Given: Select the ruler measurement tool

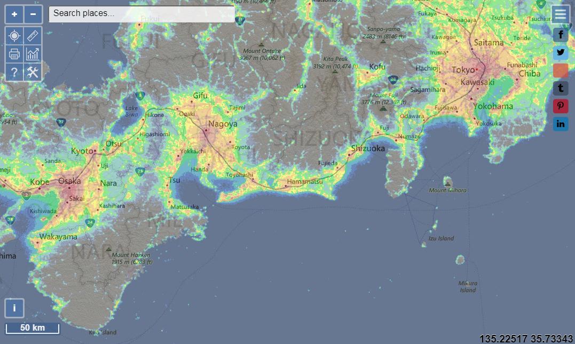Looking at the screenshot, I should tap(33, 36).
